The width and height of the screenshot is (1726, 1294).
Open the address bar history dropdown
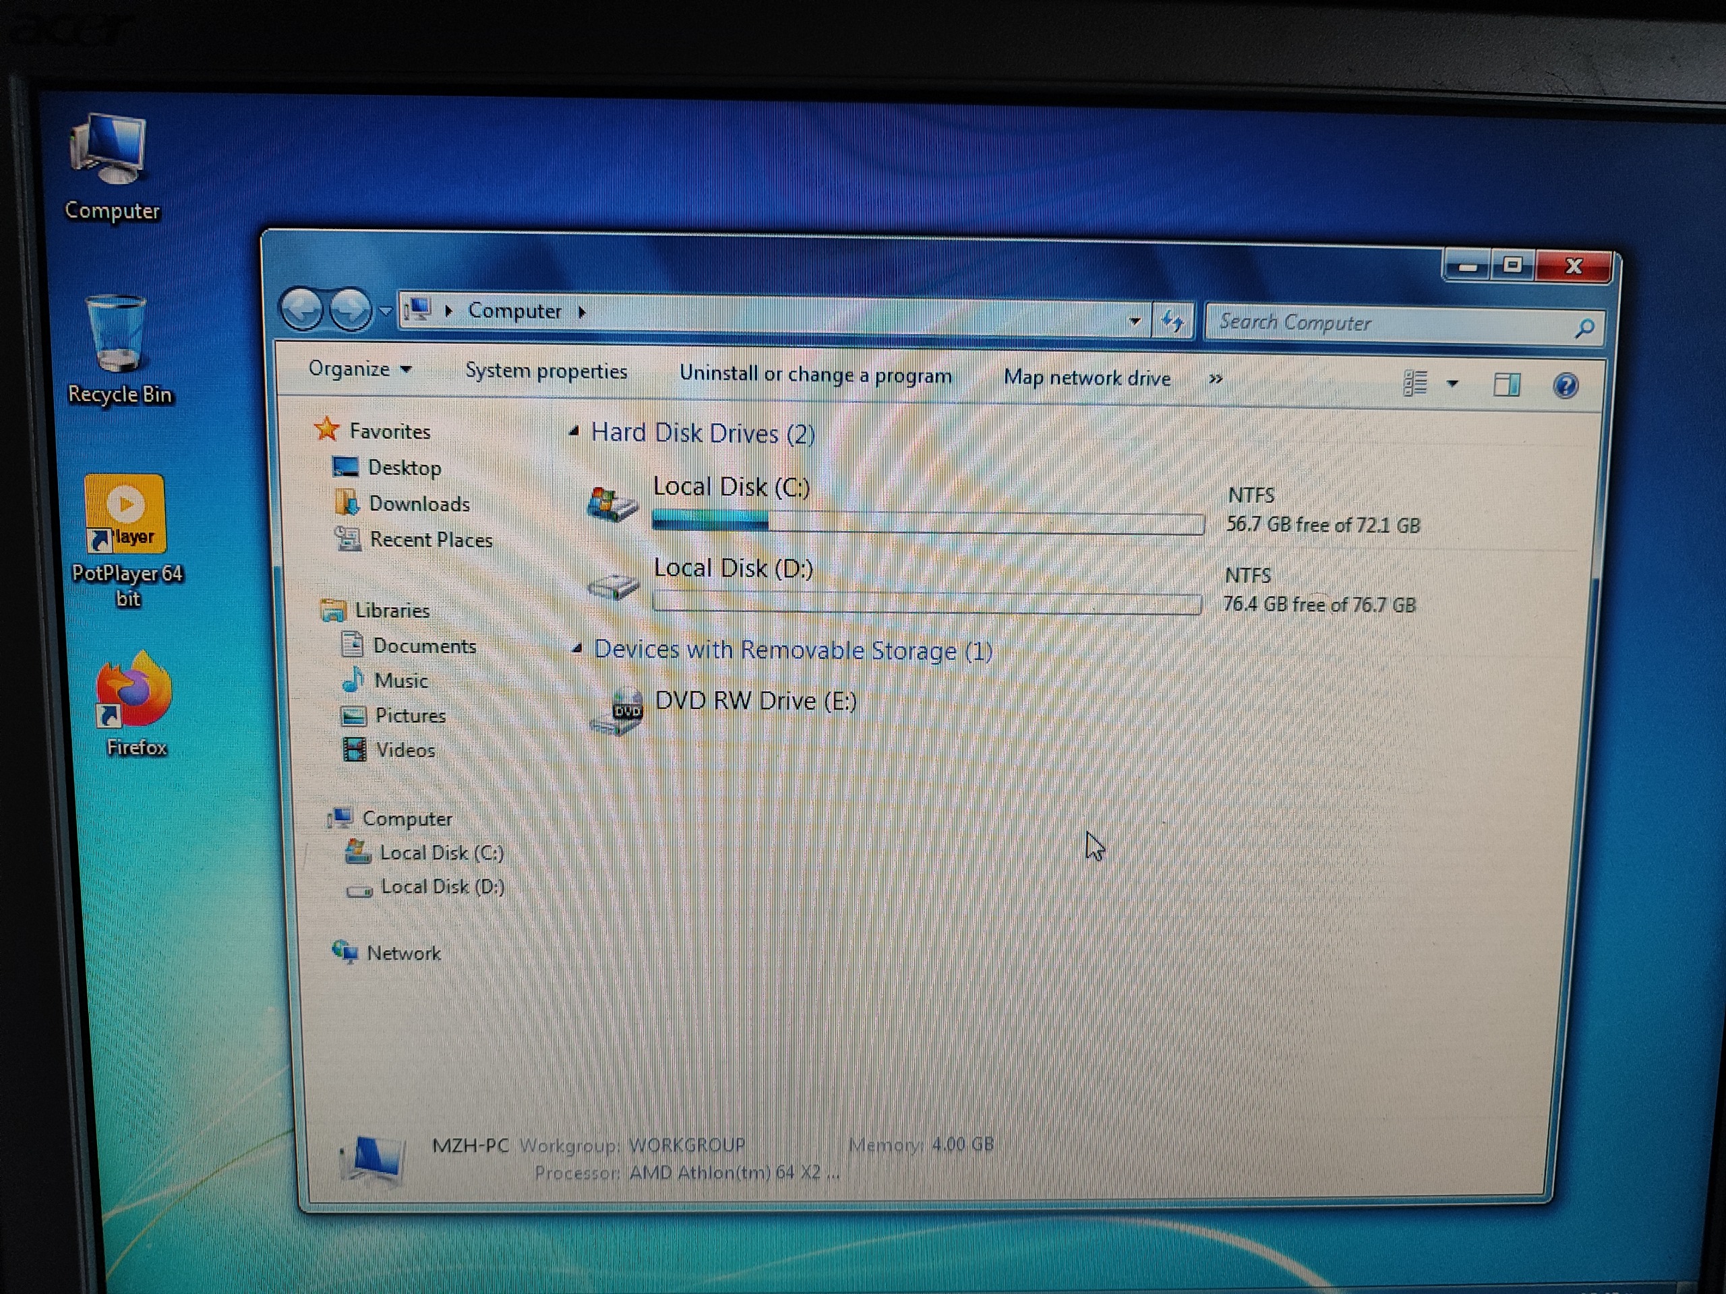pos(1135,321)
